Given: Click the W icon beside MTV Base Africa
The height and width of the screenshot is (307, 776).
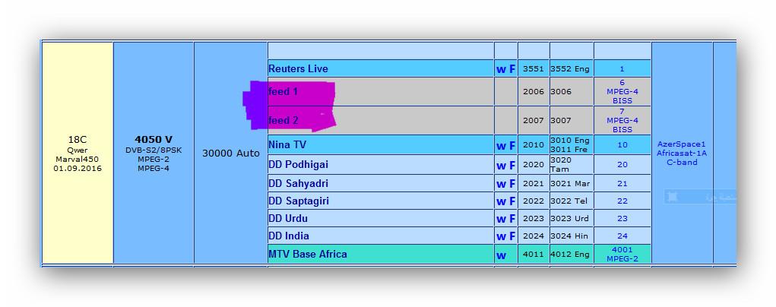Looking at the screenshot, I should [501, 255].
